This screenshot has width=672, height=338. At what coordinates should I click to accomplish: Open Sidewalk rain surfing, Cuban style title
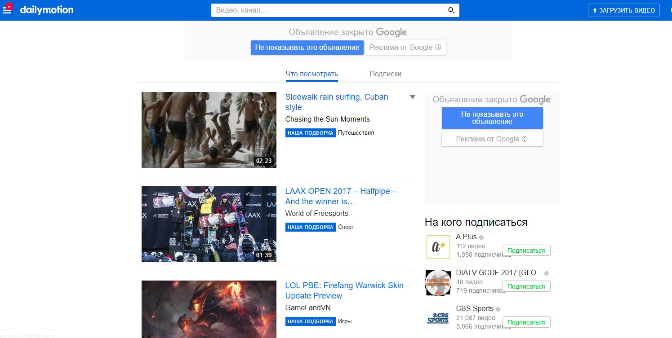click(x=337, y=102)
